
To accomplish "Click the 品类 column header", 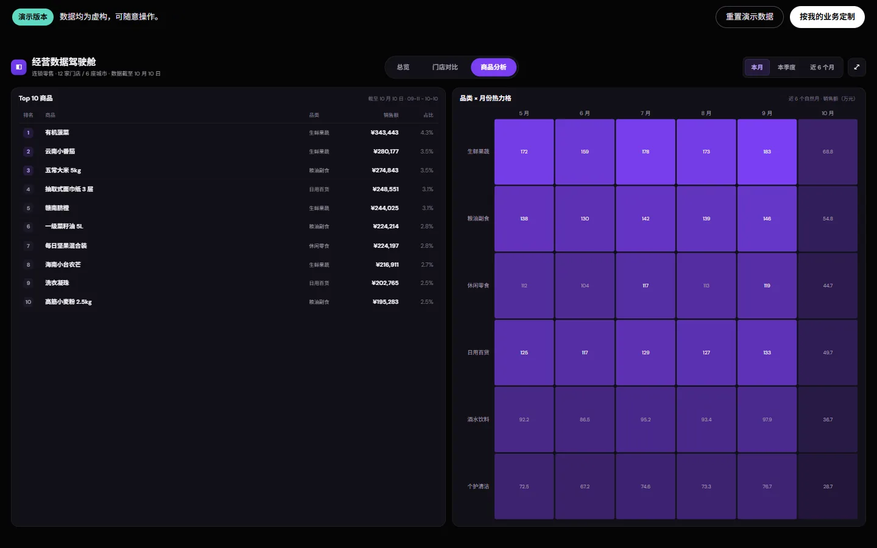I will (x=314, y=115).
